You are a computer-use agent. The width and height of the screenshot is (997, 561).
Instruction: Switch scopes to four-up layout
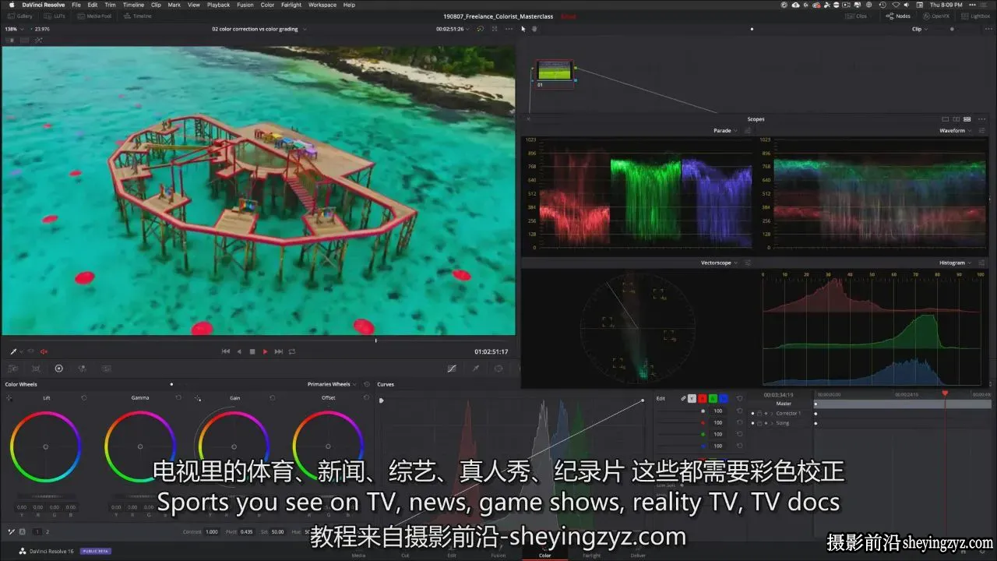967,119
